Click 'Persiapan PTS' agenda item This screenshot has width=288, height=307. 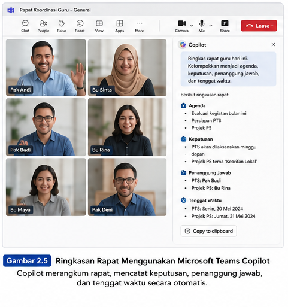click(206, 121)
